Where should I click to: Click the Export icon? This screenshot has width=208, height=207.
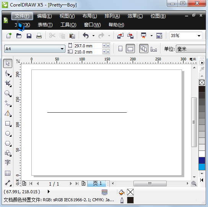click(x=130, y=36)
